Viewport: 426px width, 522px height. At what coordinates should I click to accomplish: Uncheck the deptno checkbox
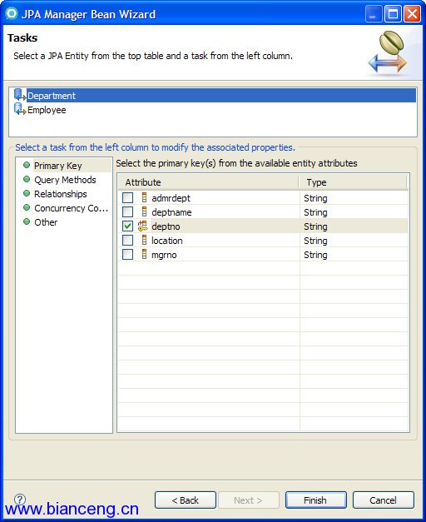128,226
